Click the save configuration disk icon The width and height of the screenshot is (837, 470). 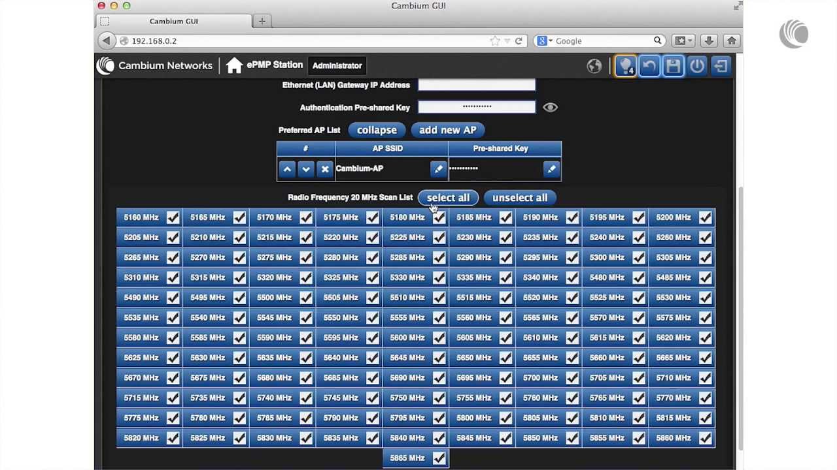[673, 66]
